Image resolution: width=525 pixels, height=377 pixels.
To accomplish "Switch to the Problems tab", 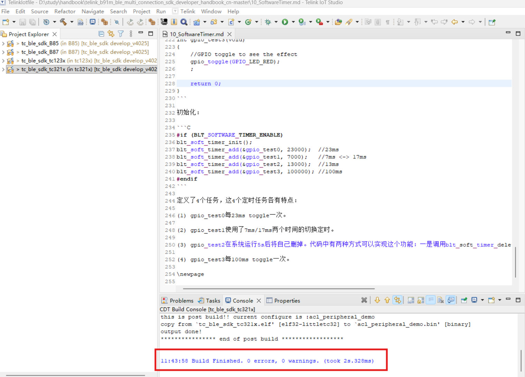I will pyautogui.click(x=178, y=300).
